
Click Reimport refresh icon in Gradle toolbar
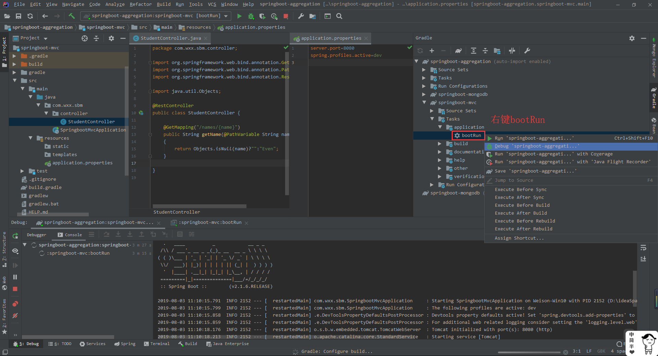click(420, 51)
